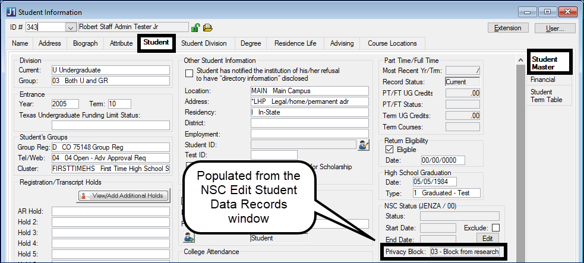Open the Residence Life tab
584x263 pixels.
coord(295,43)
